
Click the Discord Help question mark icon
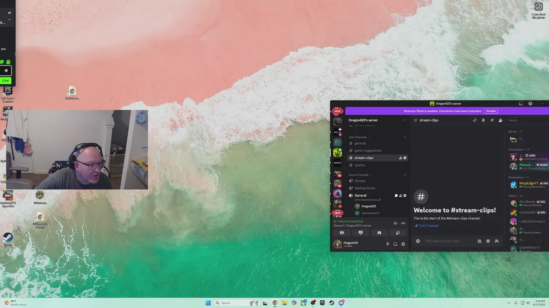(530, 104)
